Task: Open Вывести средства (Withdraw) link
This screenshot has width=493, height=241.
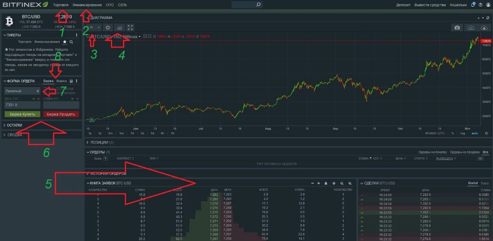Action: pyautogui.click(x=430, y=5)
